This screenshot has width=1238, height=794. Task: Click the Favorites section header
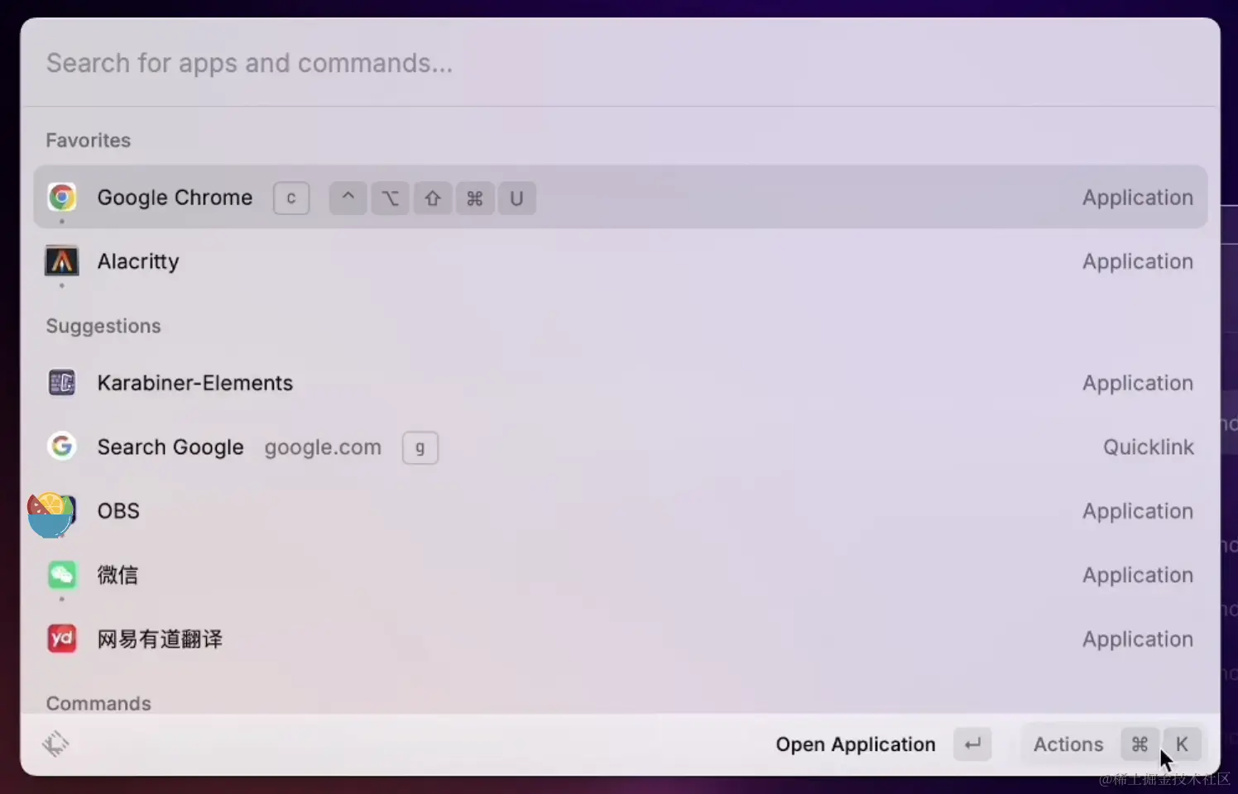(x=89, y=141)
